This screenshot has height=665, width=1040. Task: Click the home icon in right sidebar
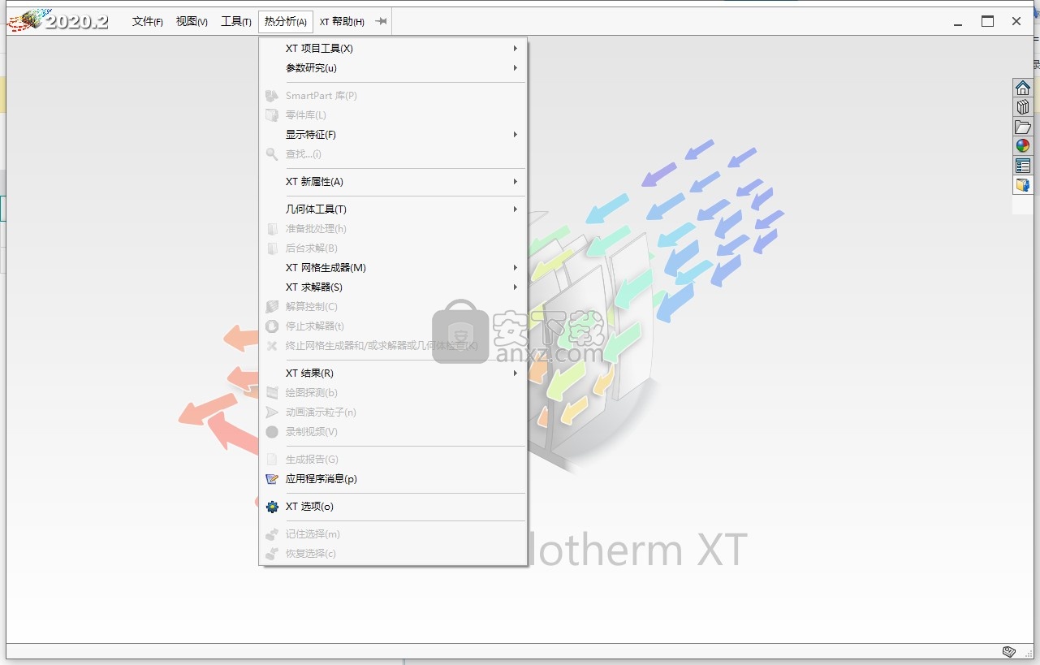pos(1022,88)
